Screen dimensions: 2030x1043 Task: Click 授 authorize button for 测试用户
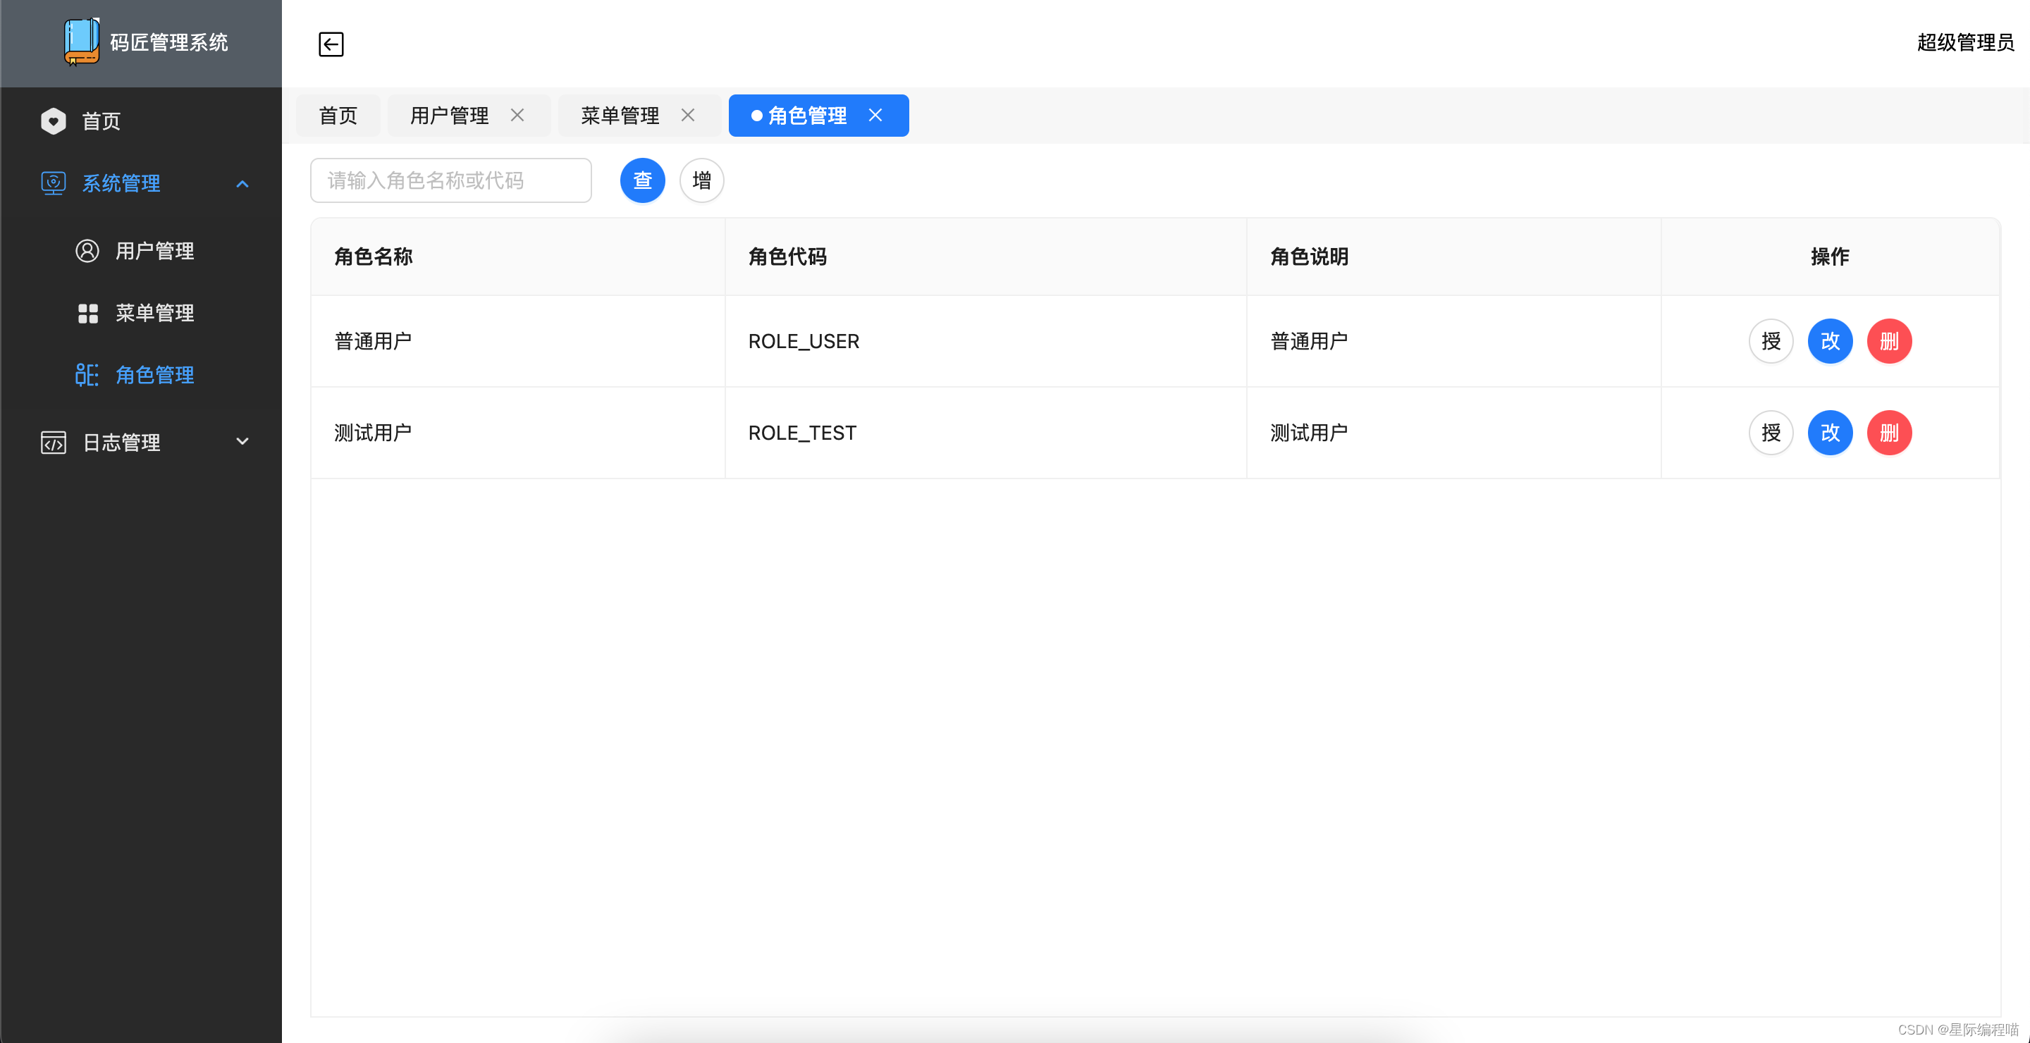pyautogui.click(x=1771, y=433)
